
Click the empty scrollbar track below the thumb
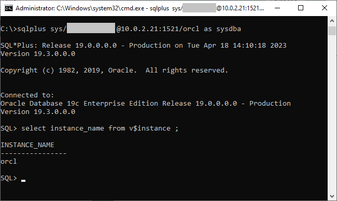click(x=332, y=113)
